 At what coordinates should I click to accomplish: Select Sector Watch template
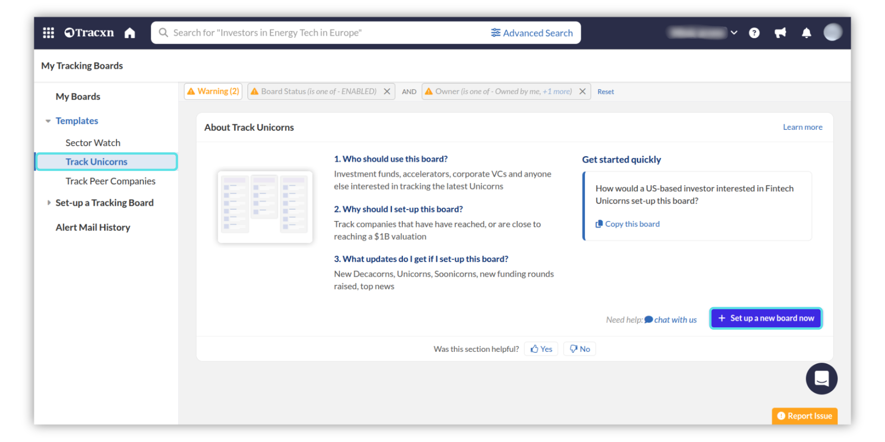coord(93,143)
